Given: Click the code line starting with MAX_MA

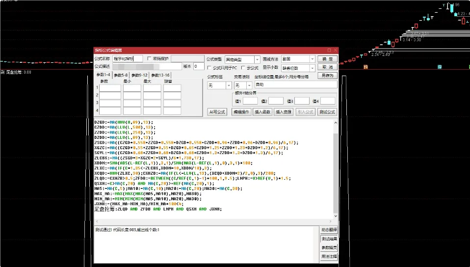Looking at the screenshot, I should pyautogui.click(x=148, y=194).
